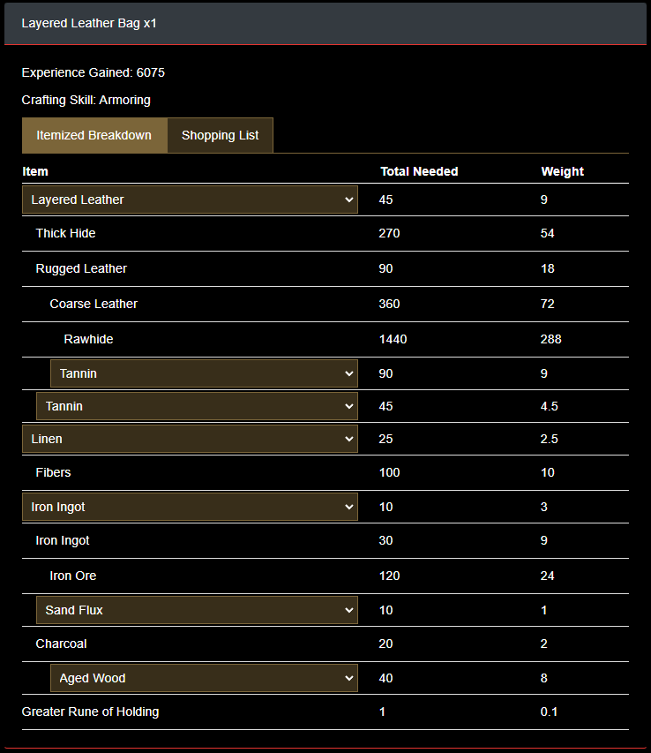Click the Thick Hide row label

click(66, 233)
